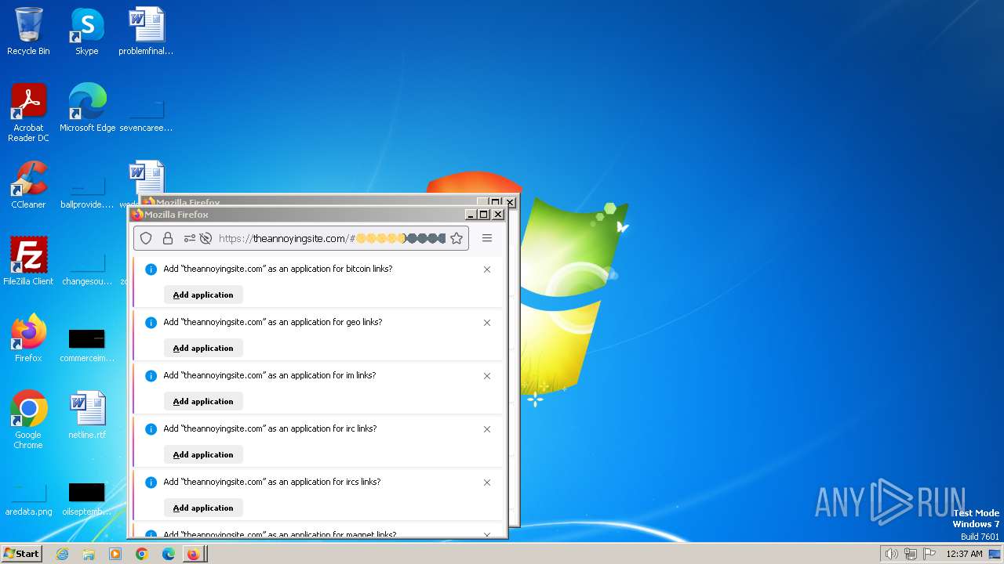The image size is (1004, 564).
Task: Select the Acrobat Reader DC shortcut
Action: [28, 113]
